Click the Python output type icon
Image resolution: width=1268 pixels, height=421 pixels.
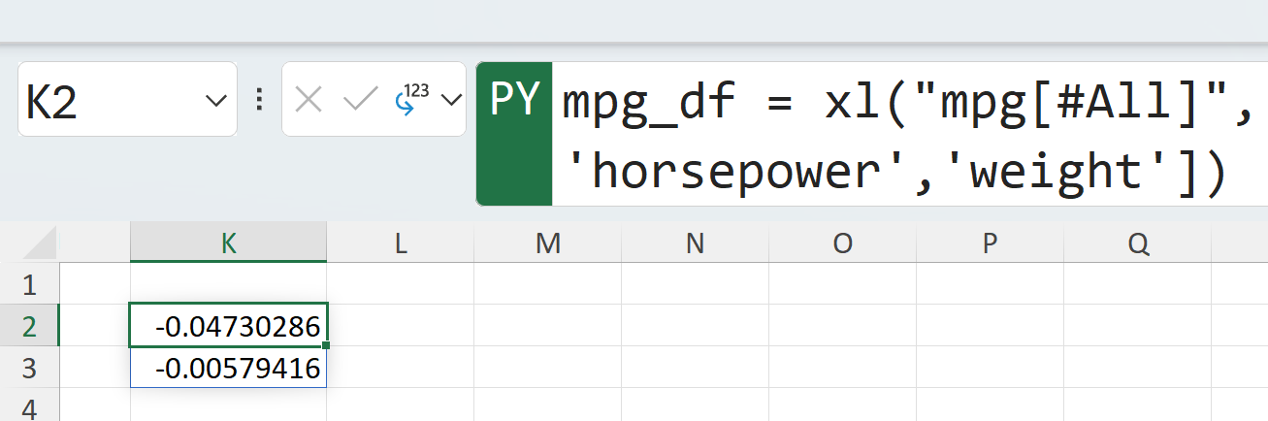[412, 99]
